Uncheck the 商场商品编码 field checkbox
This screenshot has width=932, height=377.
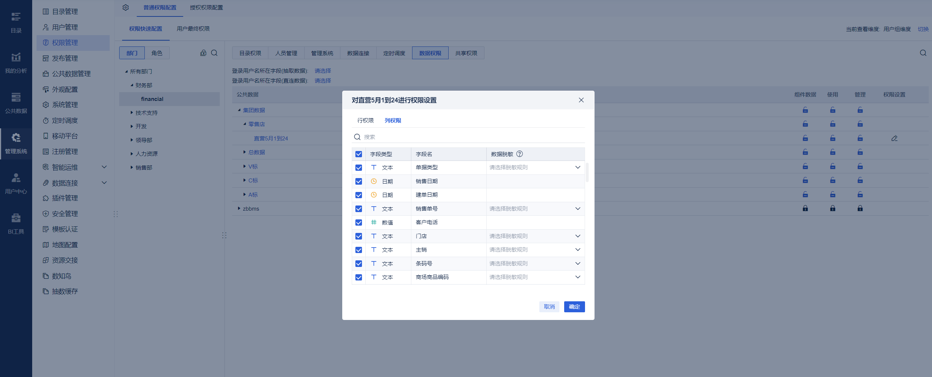pyautogui.click(x=359, y=277)
